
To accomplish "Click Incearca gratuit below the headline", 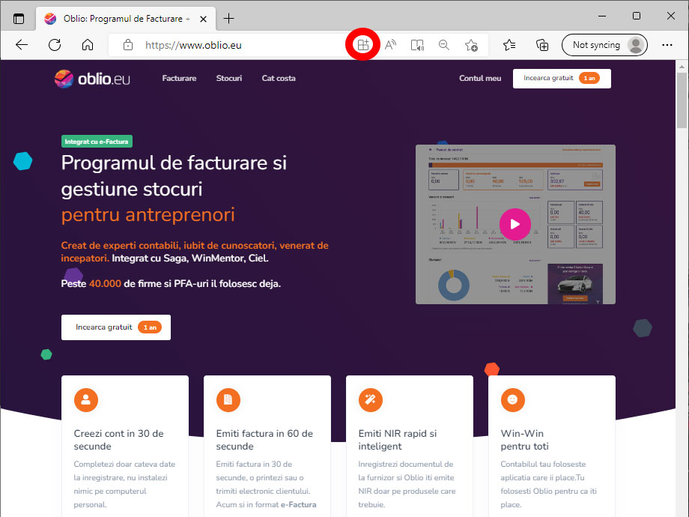I will click(x=116, y=327).
